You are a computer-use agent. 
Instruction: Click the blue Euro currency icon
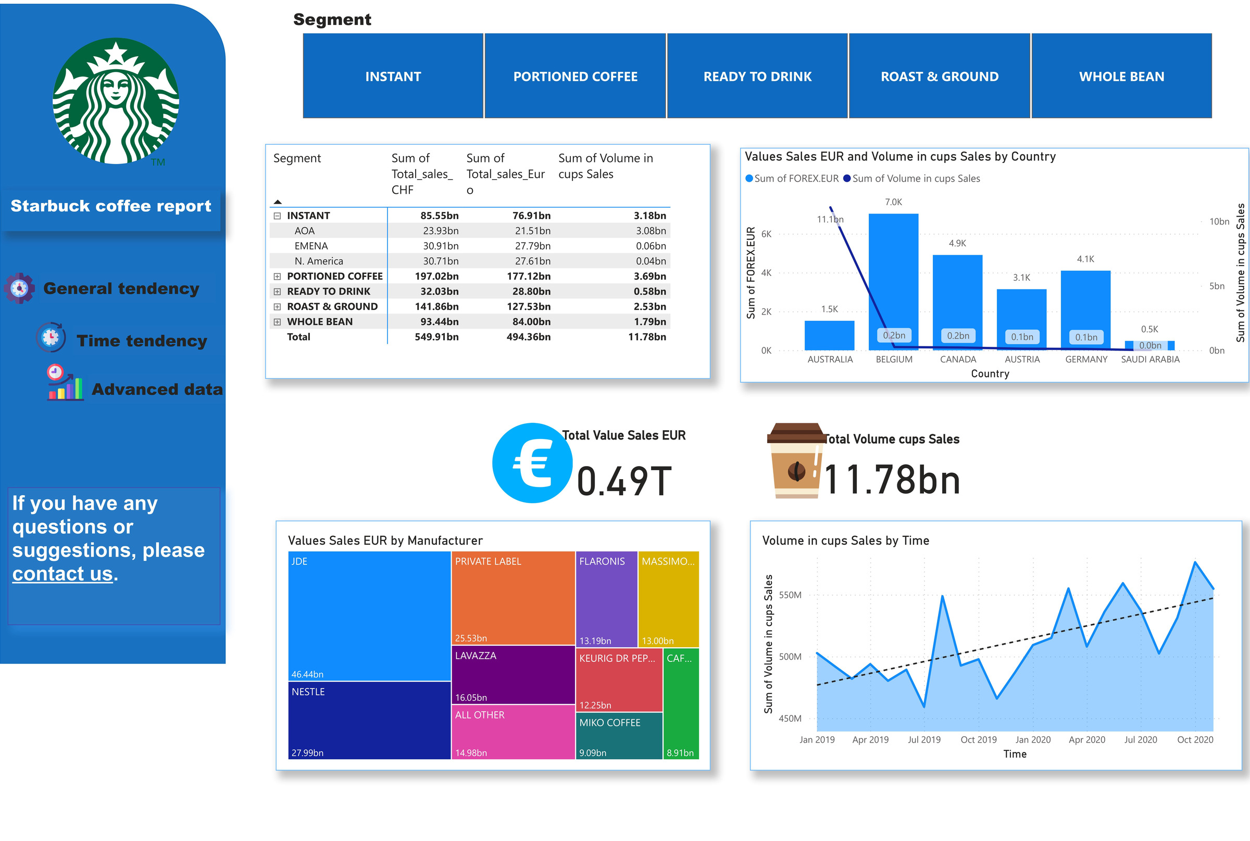532,463
